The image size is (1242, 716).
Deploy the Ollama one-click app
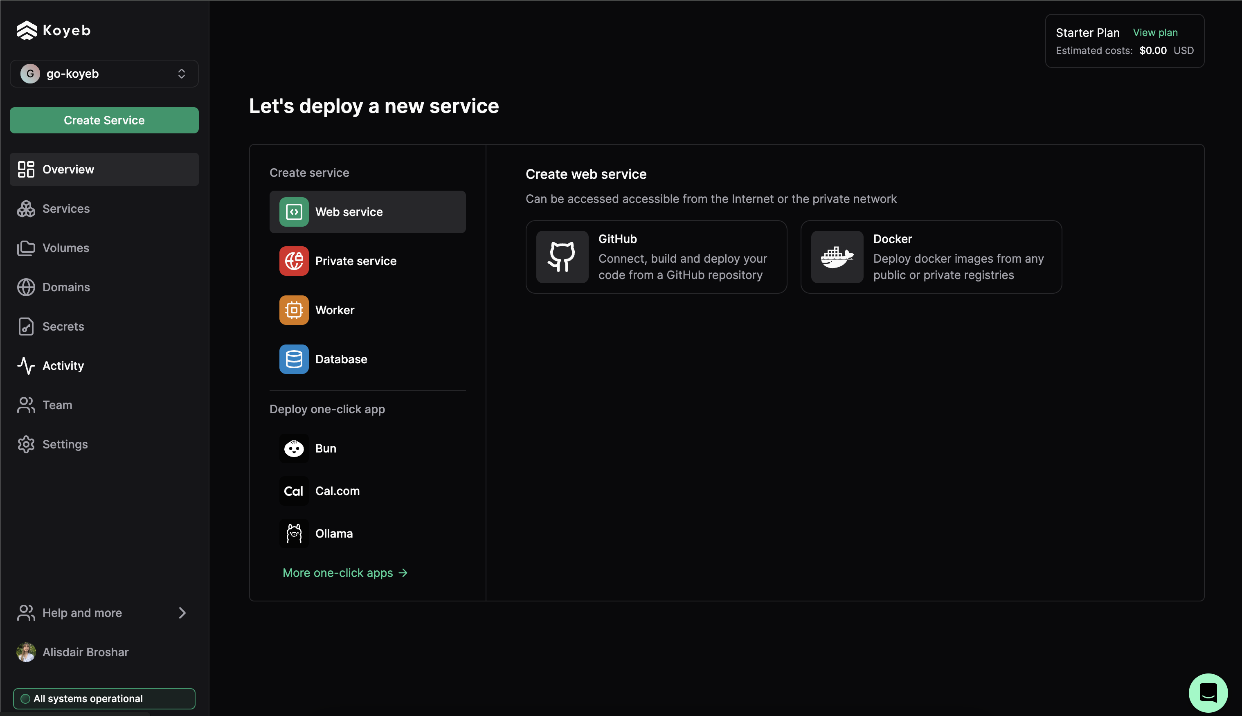367,534
